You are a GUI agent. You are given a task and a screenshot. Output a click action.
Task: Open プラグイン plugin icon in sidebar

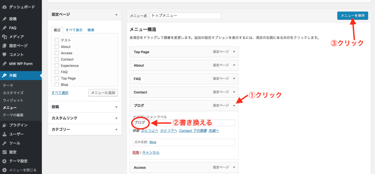(x=4, y=125)
